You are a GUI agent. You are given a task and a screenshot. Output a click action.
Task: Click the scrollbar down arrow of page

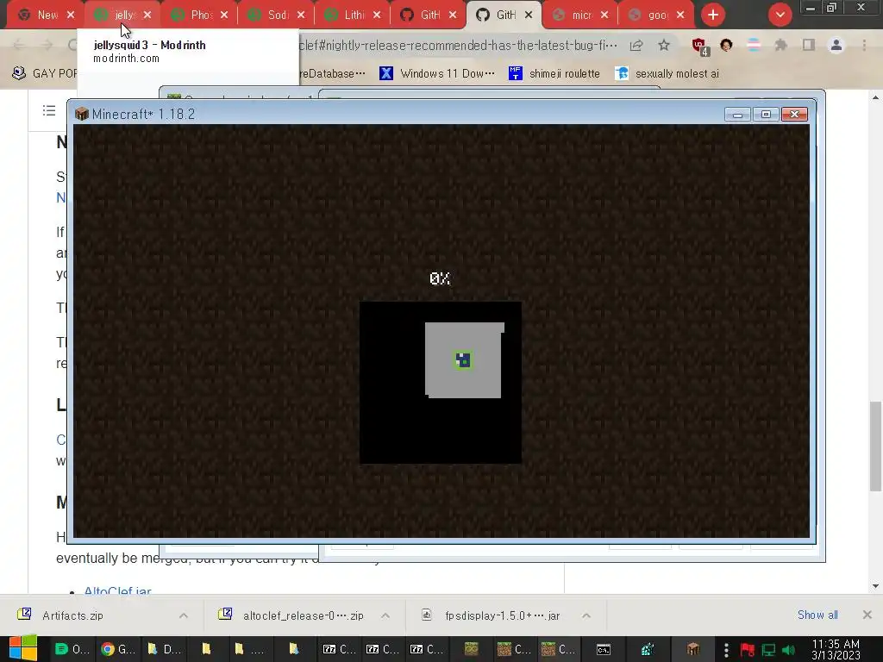[875, 586]
